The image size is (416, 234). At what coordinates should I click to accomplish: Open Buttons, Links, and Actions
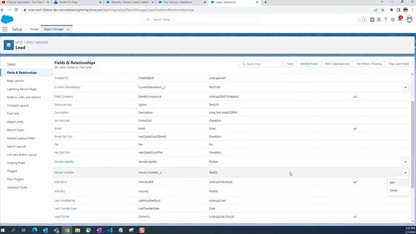[x=24, y=97]
